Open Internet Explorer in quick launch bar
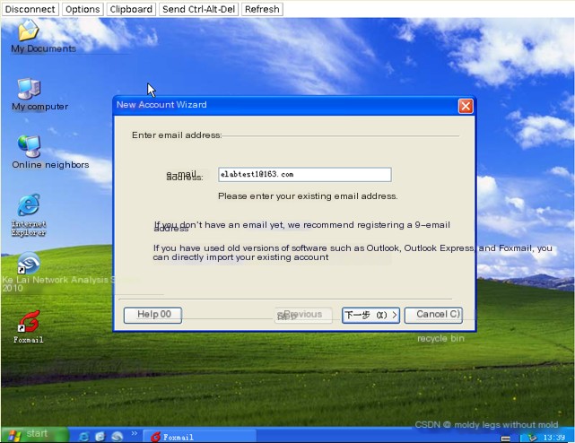The image size is (575, 443). click(84, 437)
